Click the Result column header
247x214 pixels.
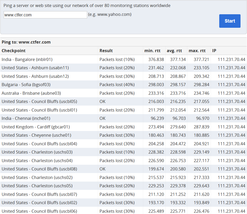(106, 51)
